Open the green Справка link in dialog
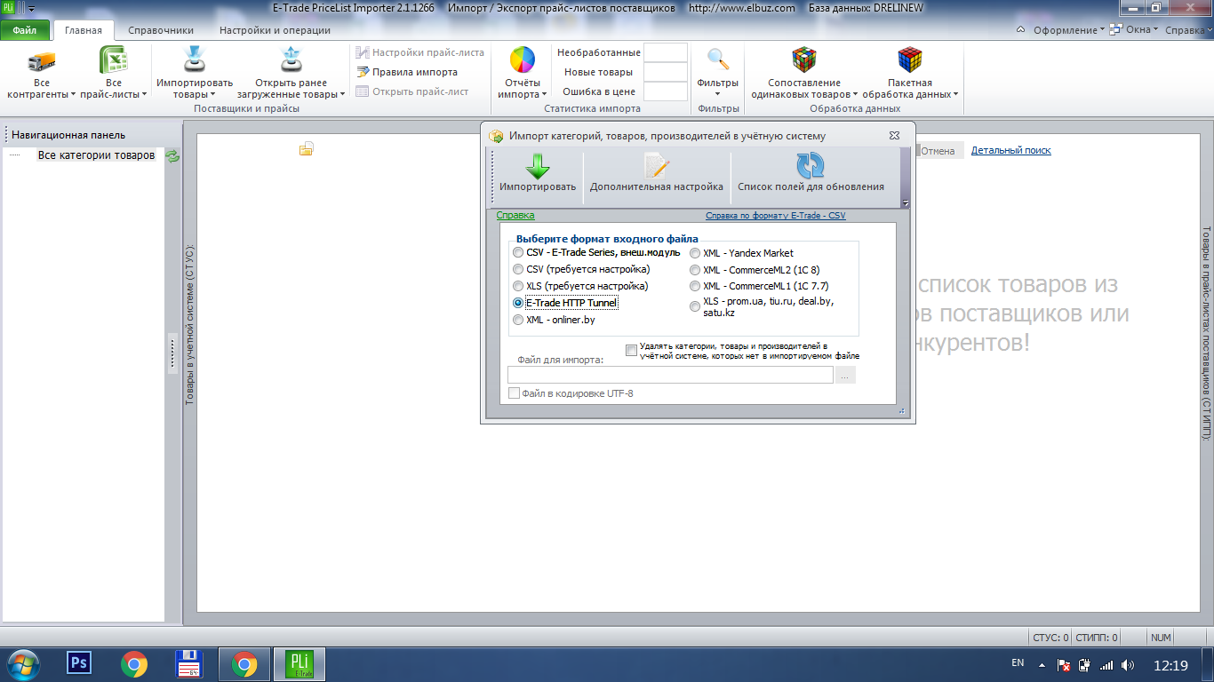The image size is (1214, 682). pos(515,215)
